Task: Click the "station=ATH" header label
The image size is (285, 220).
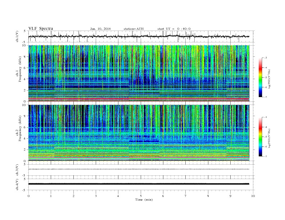Action: pos(134,29)
